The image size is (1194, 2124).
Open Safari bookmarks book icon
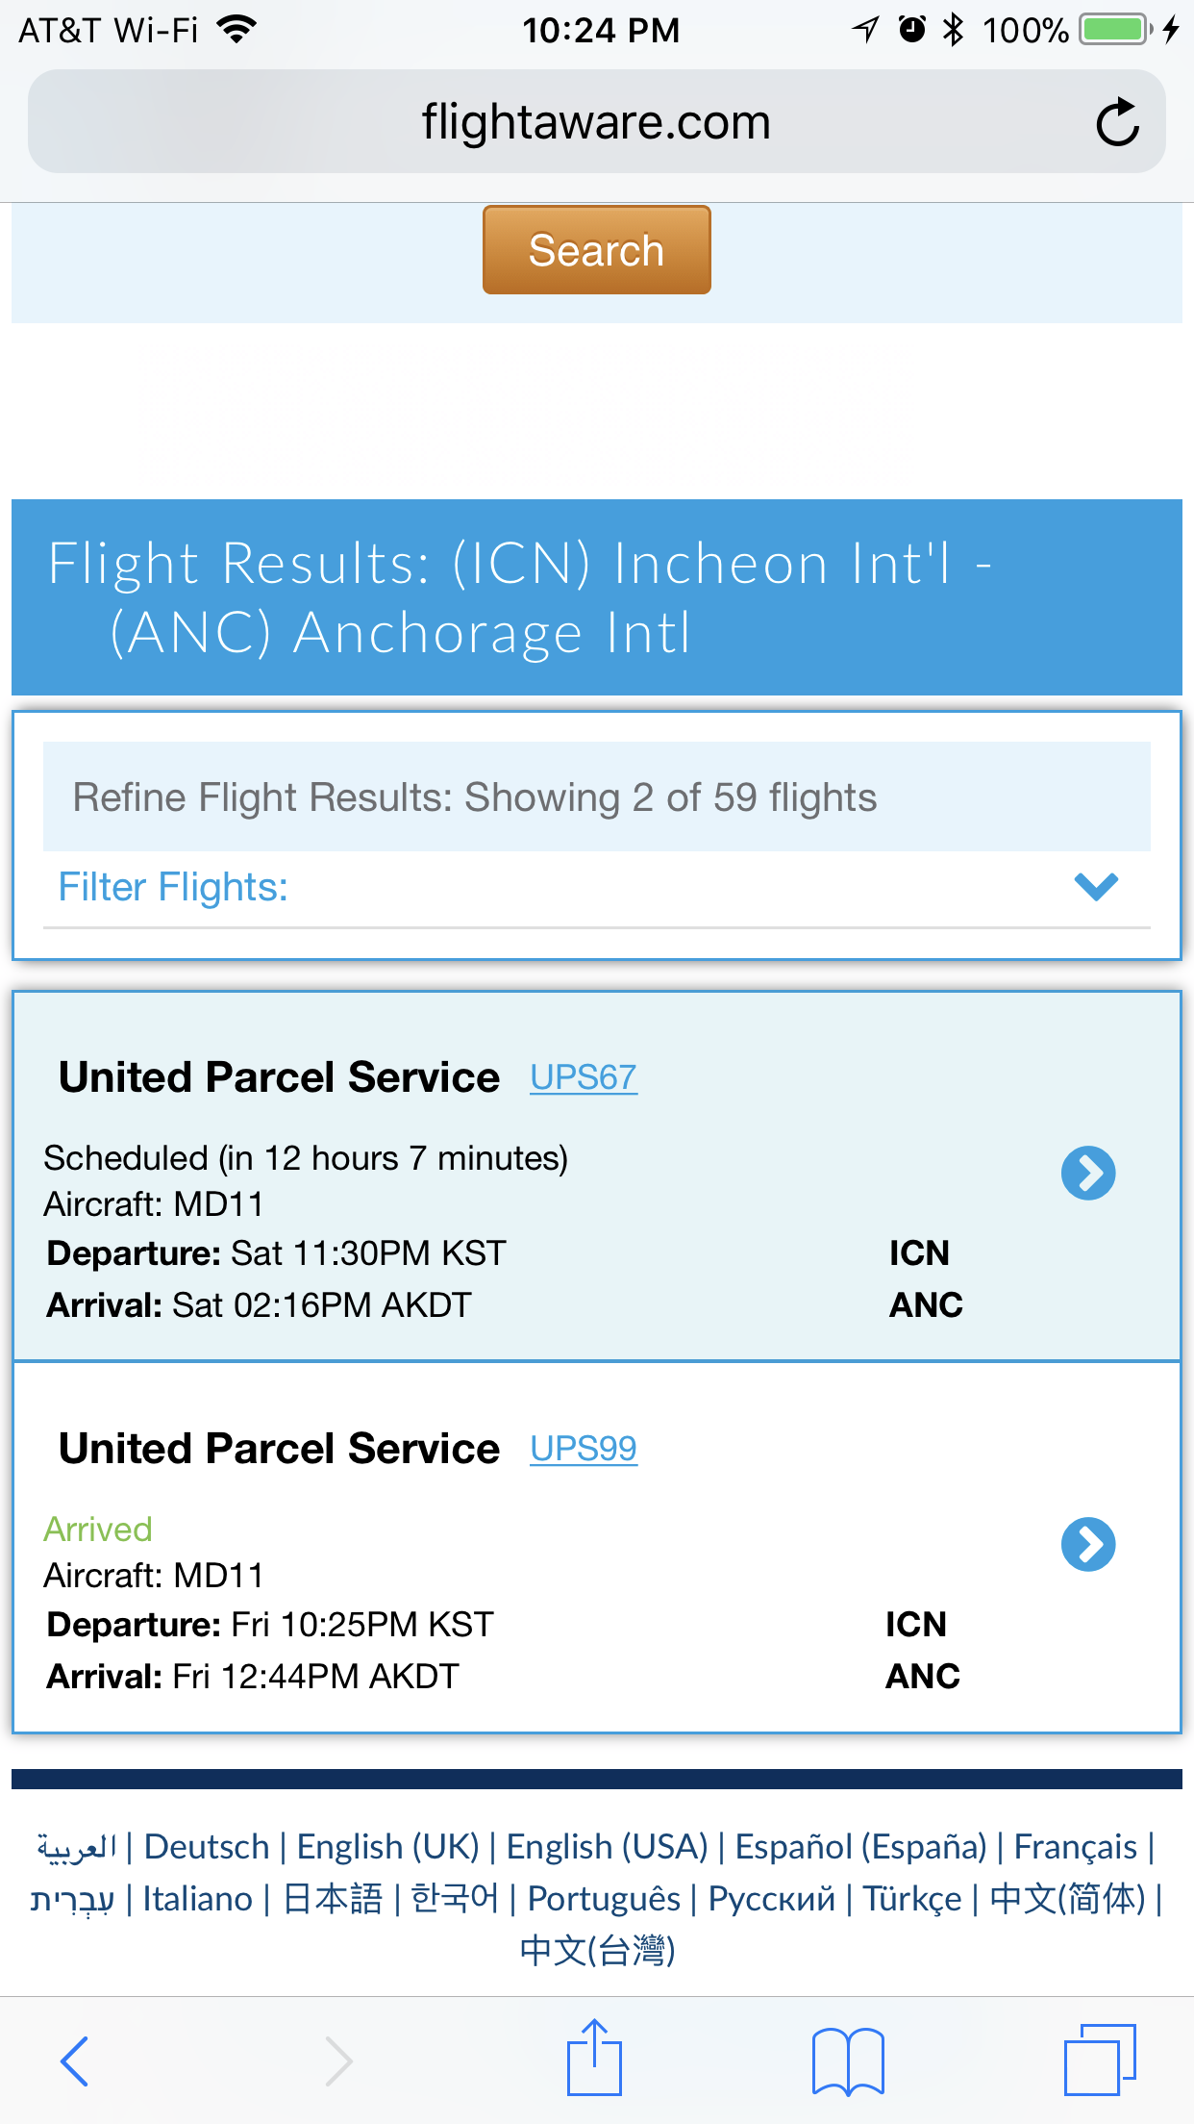pyautogui.click(x=847, y=2061)
